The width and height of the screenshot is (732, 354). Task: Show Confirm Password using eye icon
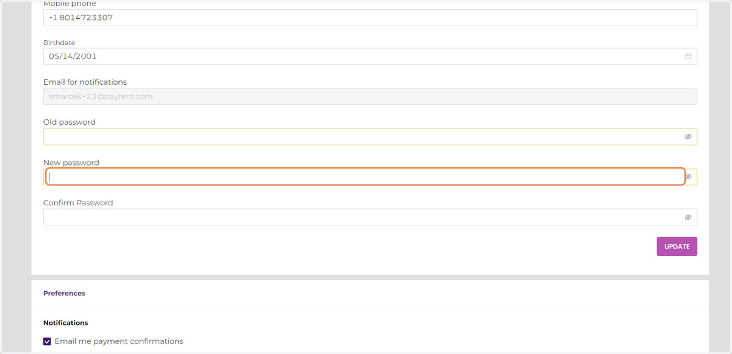[x=688, y=217]
